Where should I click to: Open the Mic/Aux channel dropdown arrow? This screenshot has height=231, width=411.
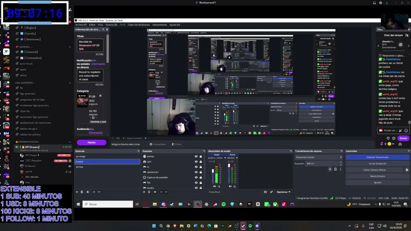[237, 158]
